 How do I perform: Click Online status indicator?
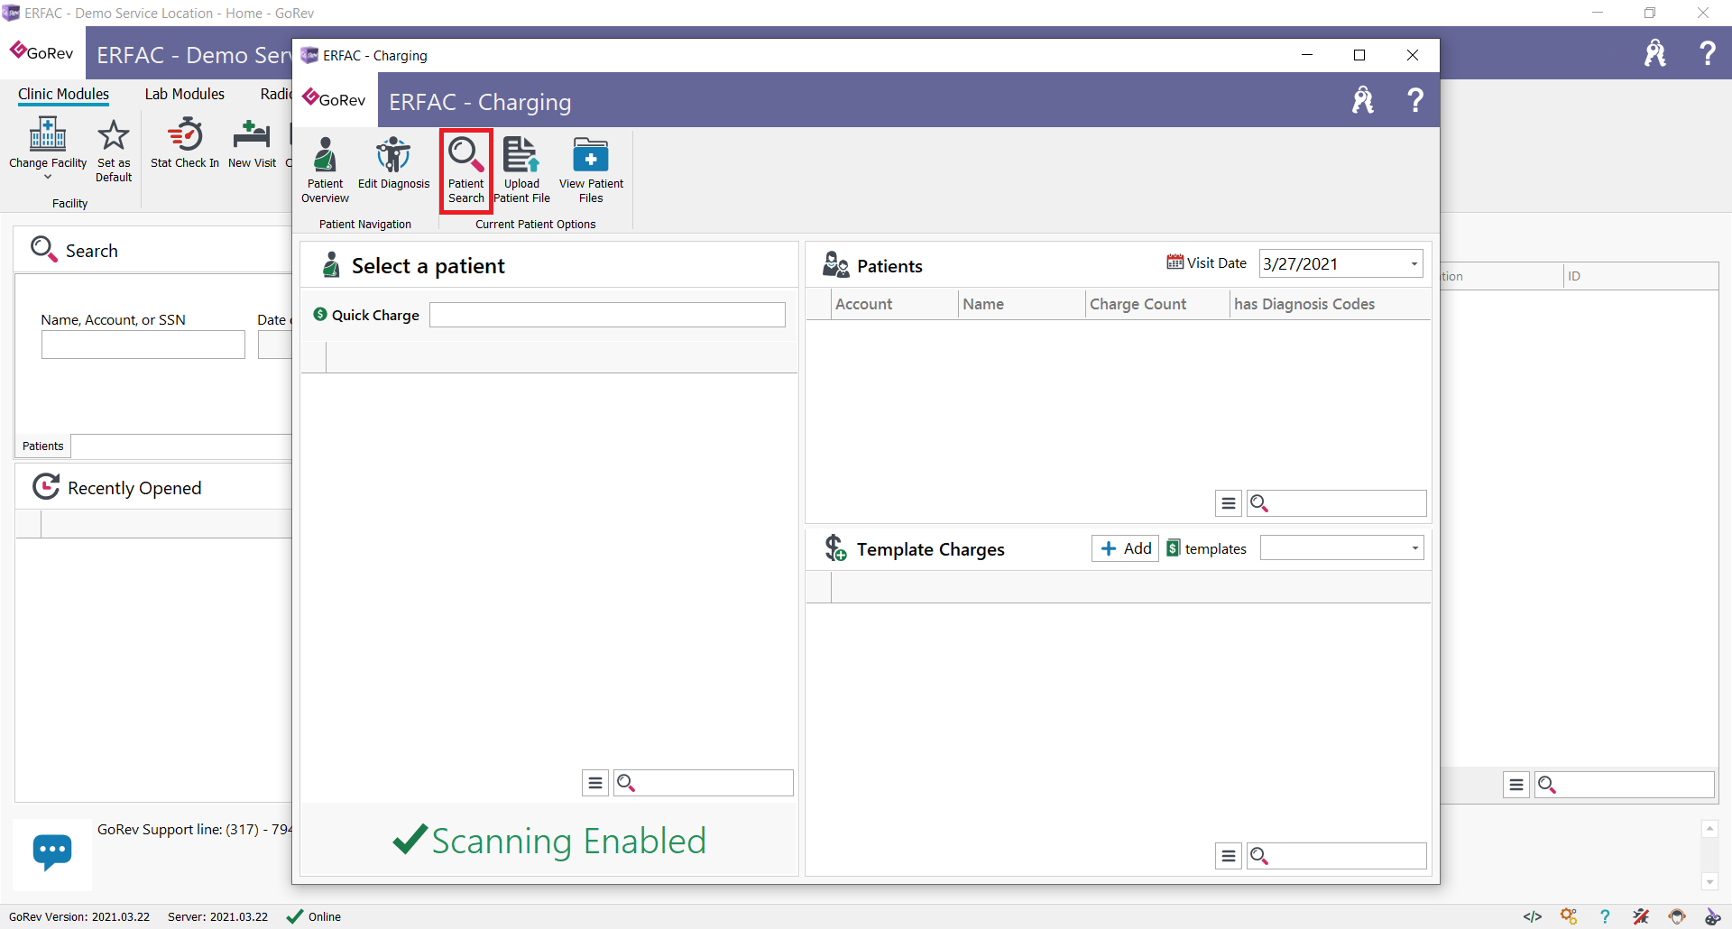point(314,916)
